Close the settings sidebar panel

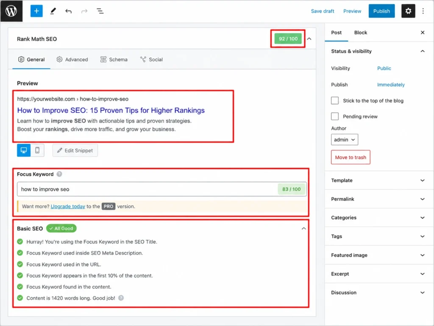(423, 33)
